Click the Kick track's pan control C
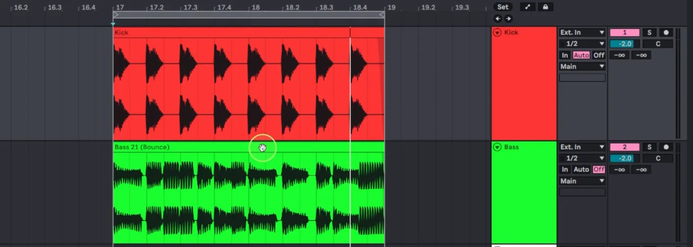The height and width of the screenshot is (247, 693). pyautogui.click(x=658, y=44)
